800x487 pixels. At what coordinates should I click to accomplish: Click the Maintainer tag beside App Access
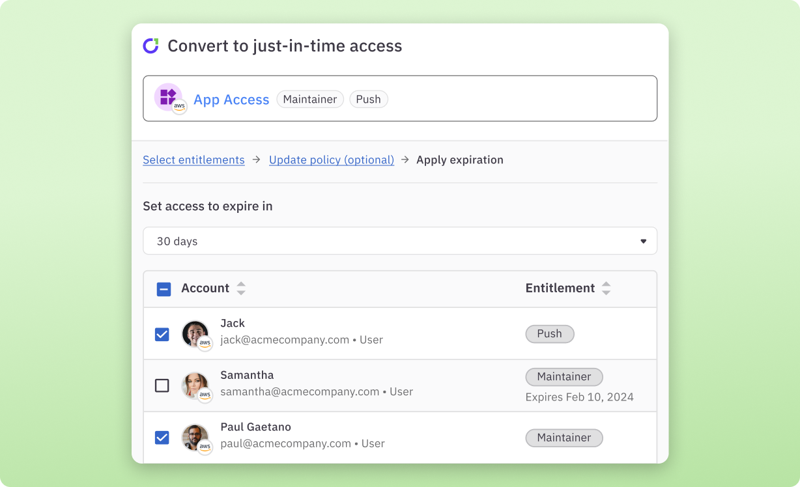tap(310, 99)
